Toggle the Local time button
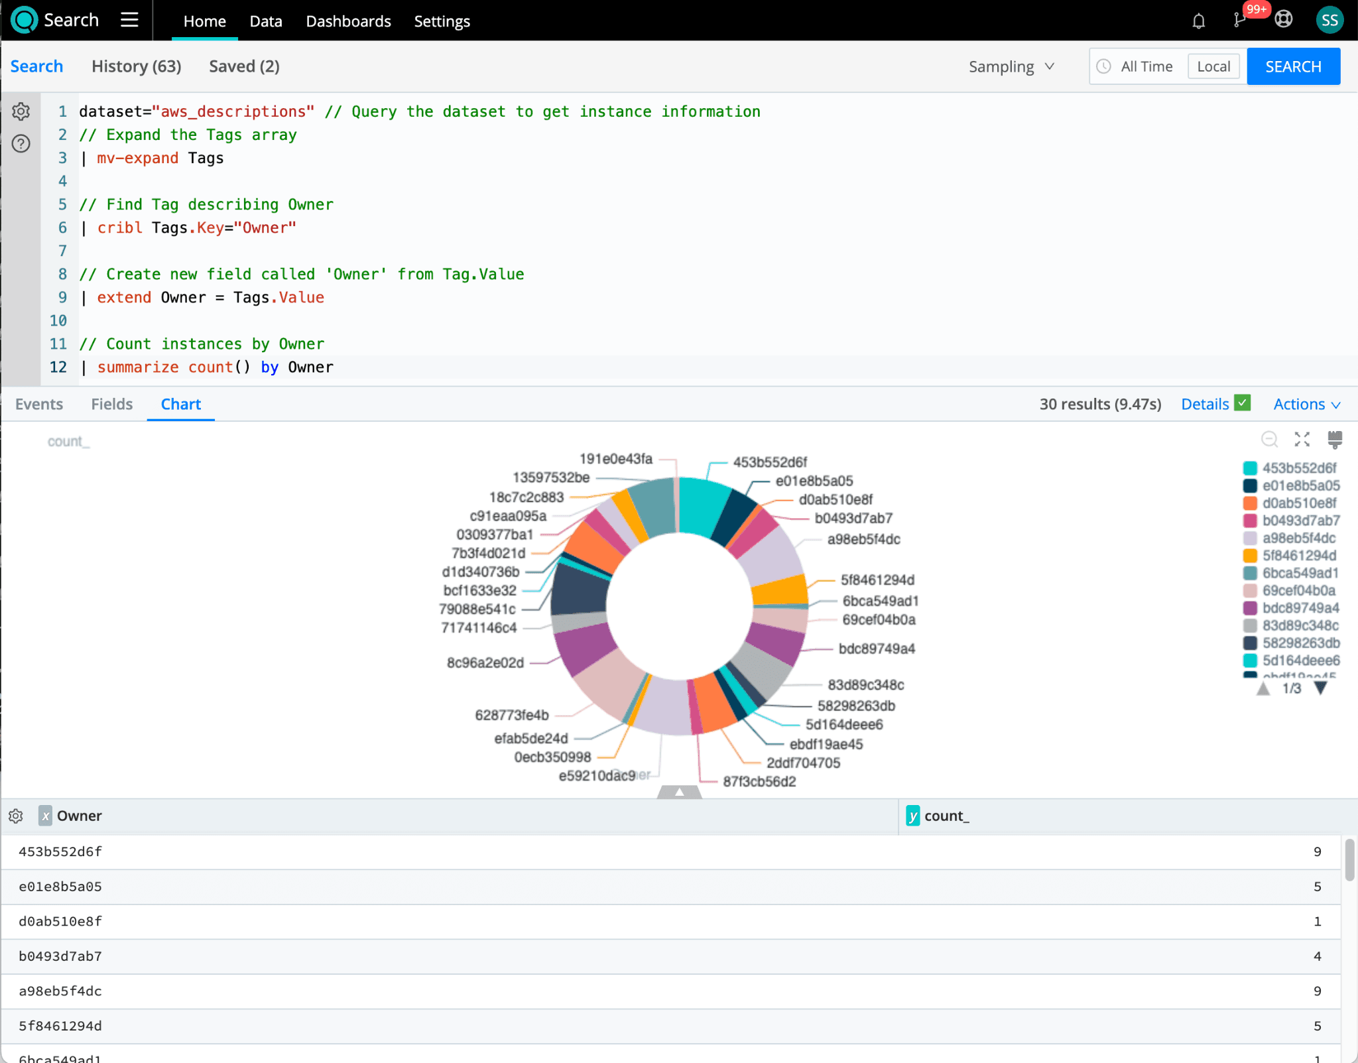The height and width of the screenshot is (1063, 1358). click(x=1213, y=66)
